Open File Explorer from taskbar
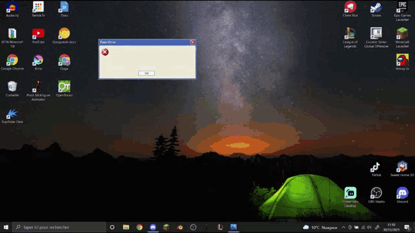This screenshot has width=415, height=233. coord(126,227)
